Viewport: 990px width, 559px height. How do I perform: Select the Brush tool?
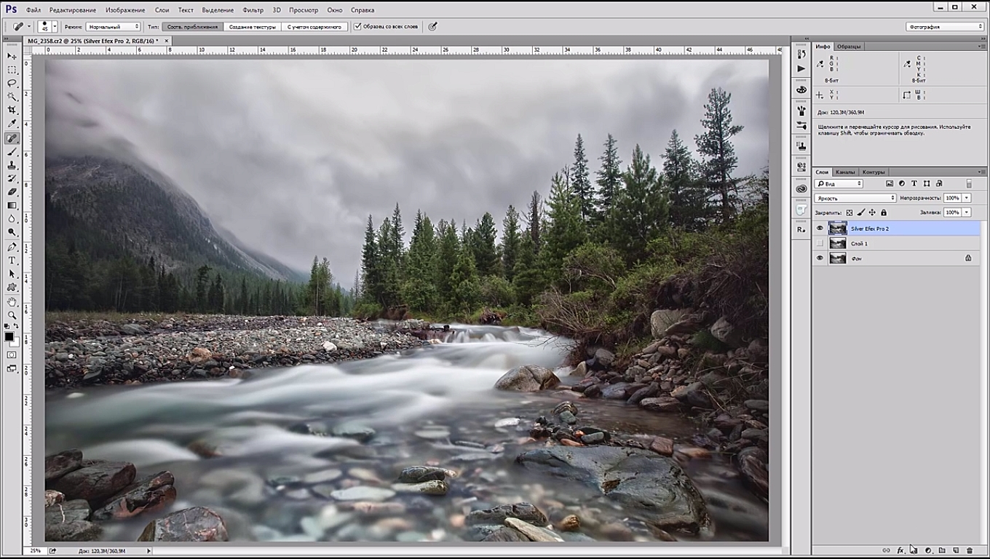click(x=12, y=152)
